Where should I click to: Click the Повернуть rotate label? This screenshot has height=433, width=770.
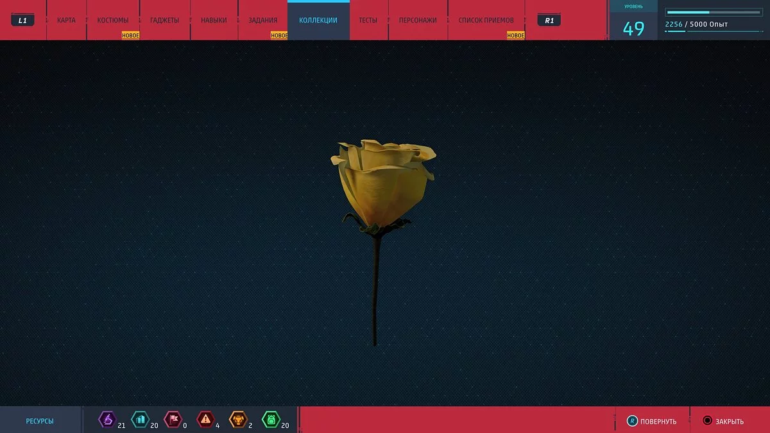point(658,421)
